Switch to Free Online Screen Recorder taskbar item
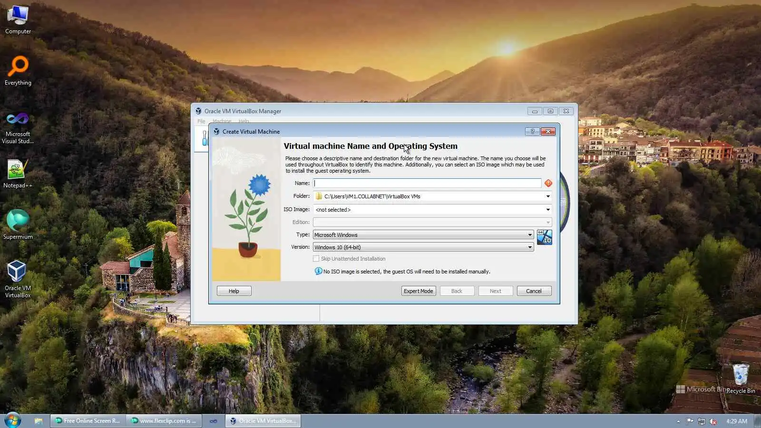The image size is (761, 428). (x=88, y=421)
